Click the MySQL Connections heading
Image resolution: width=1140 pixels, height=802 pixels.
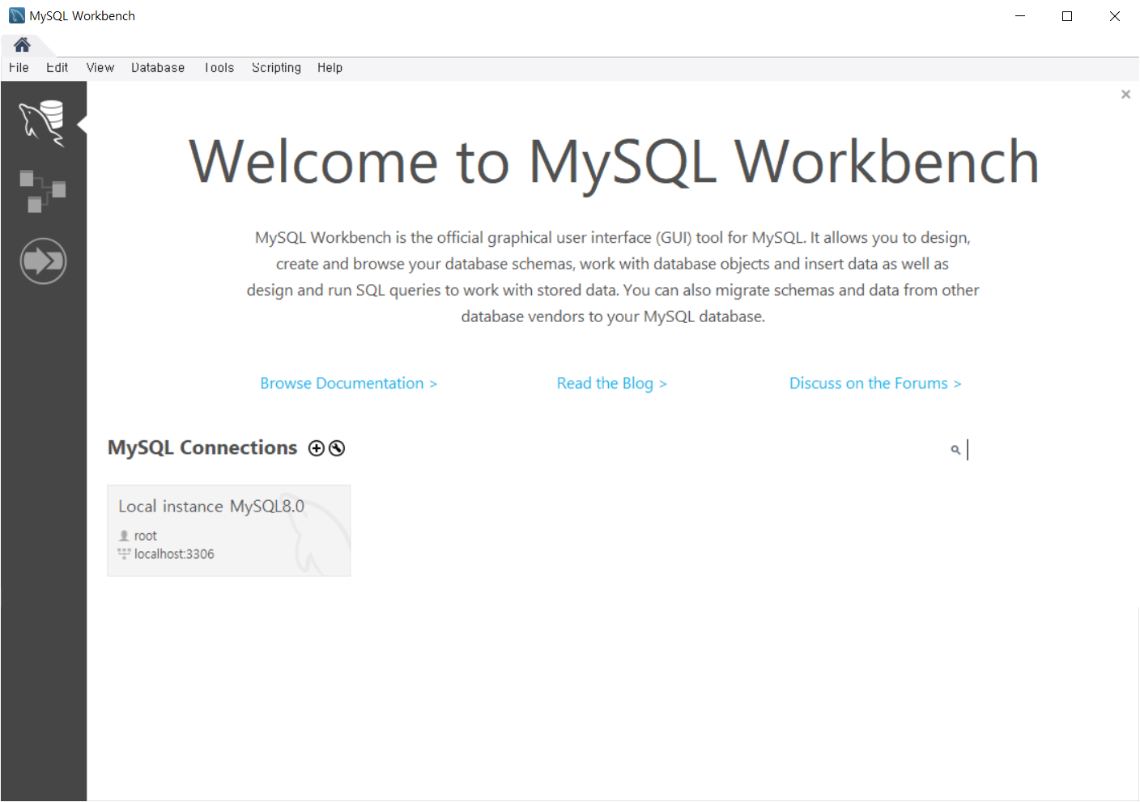pos(202,448)
